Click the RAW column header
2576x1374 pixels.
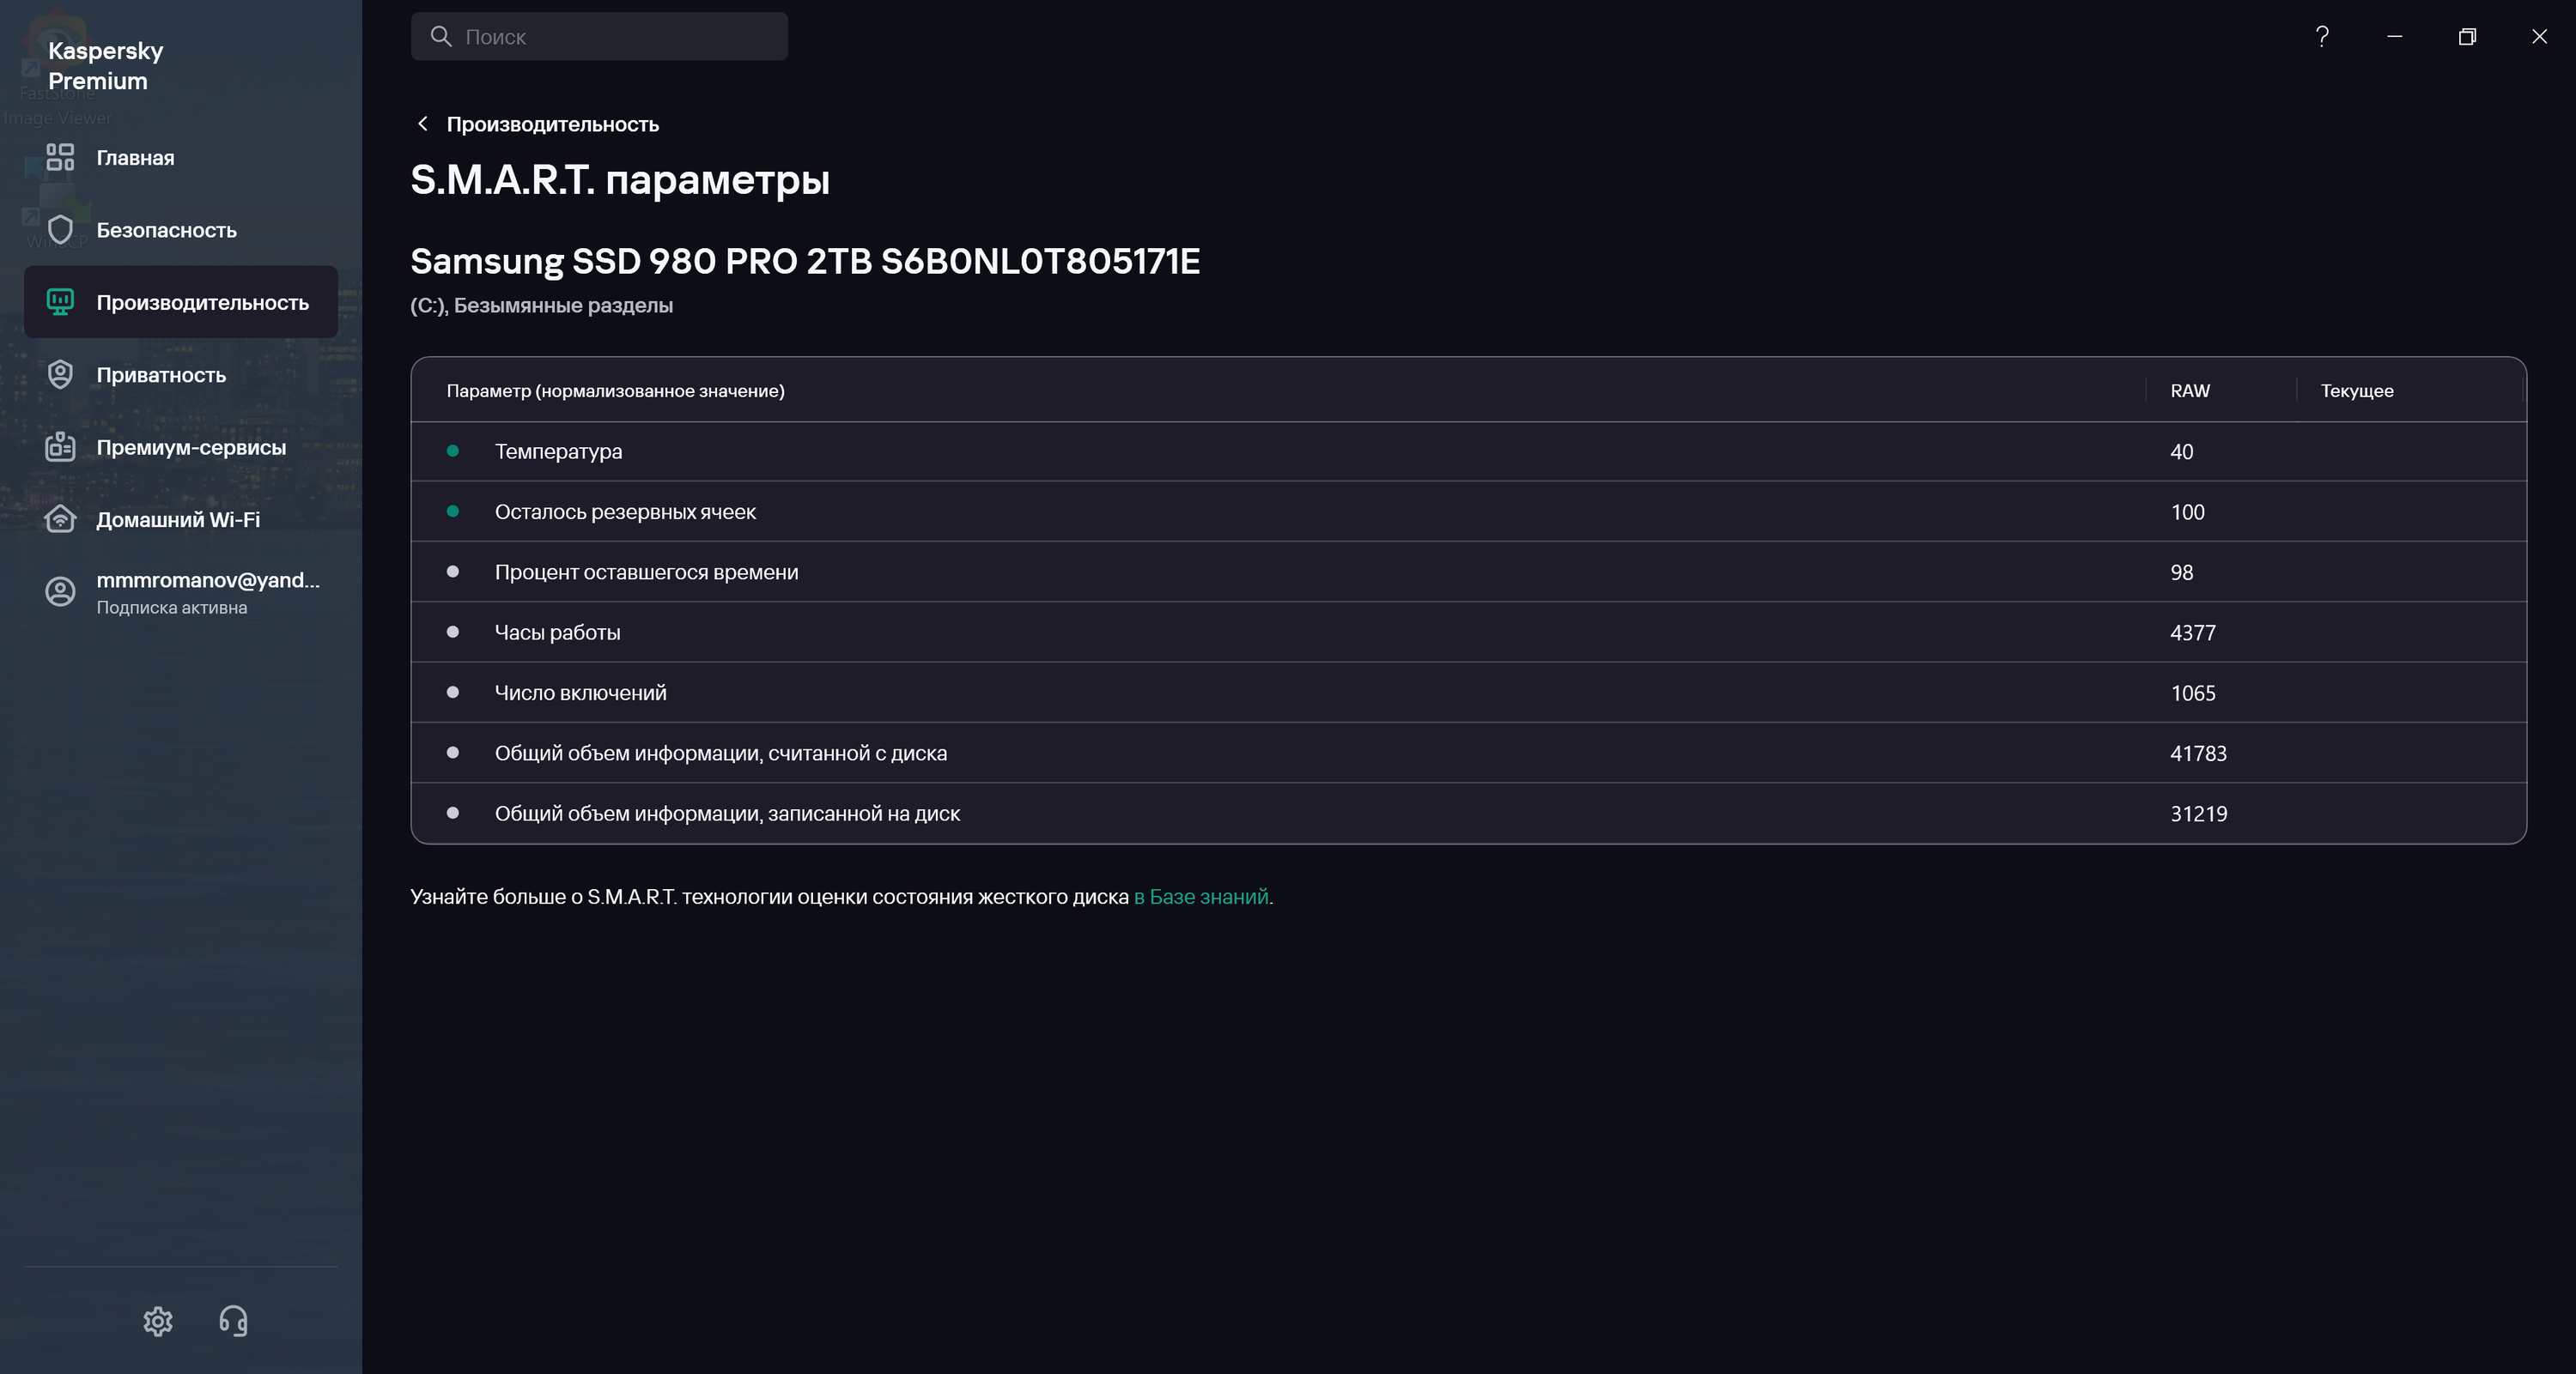pyautogui.click(x=2189, y=390)
